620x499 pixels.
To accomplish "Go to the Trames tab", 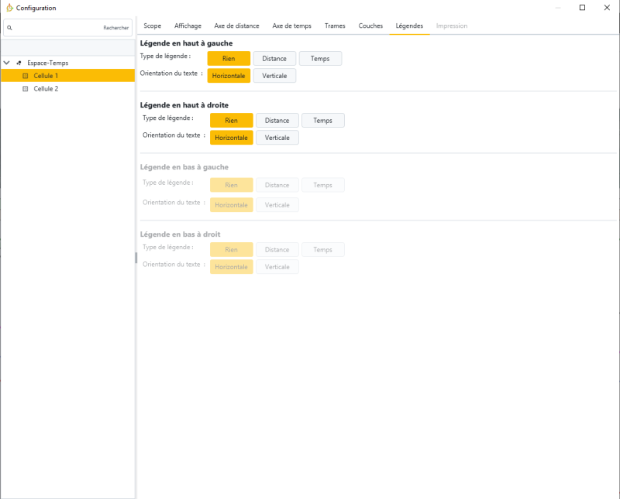I will [x=335, y=26].
